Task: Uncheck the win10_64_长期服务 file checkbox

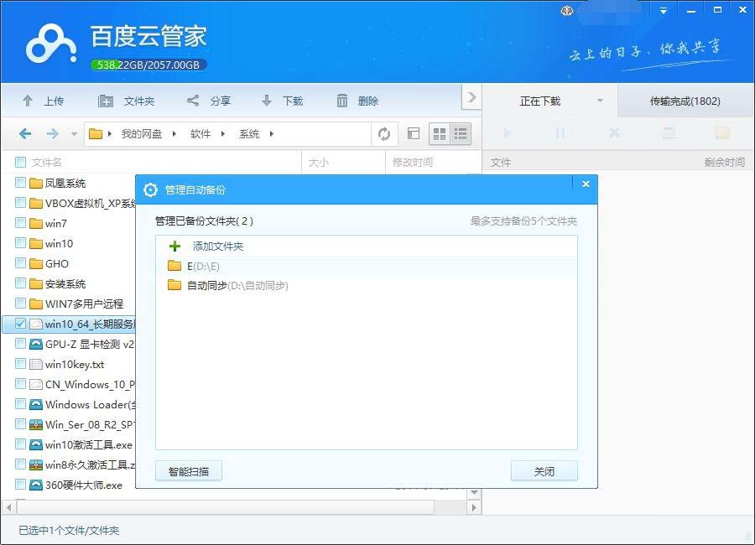Action: pos(20,324)
